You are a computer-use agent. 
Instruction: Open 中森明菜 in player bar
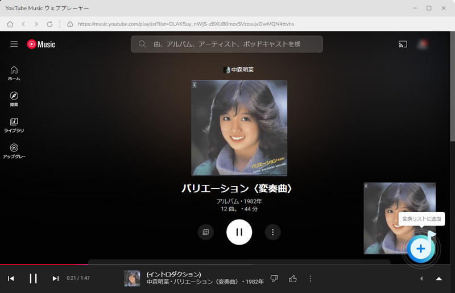[158, 282]
